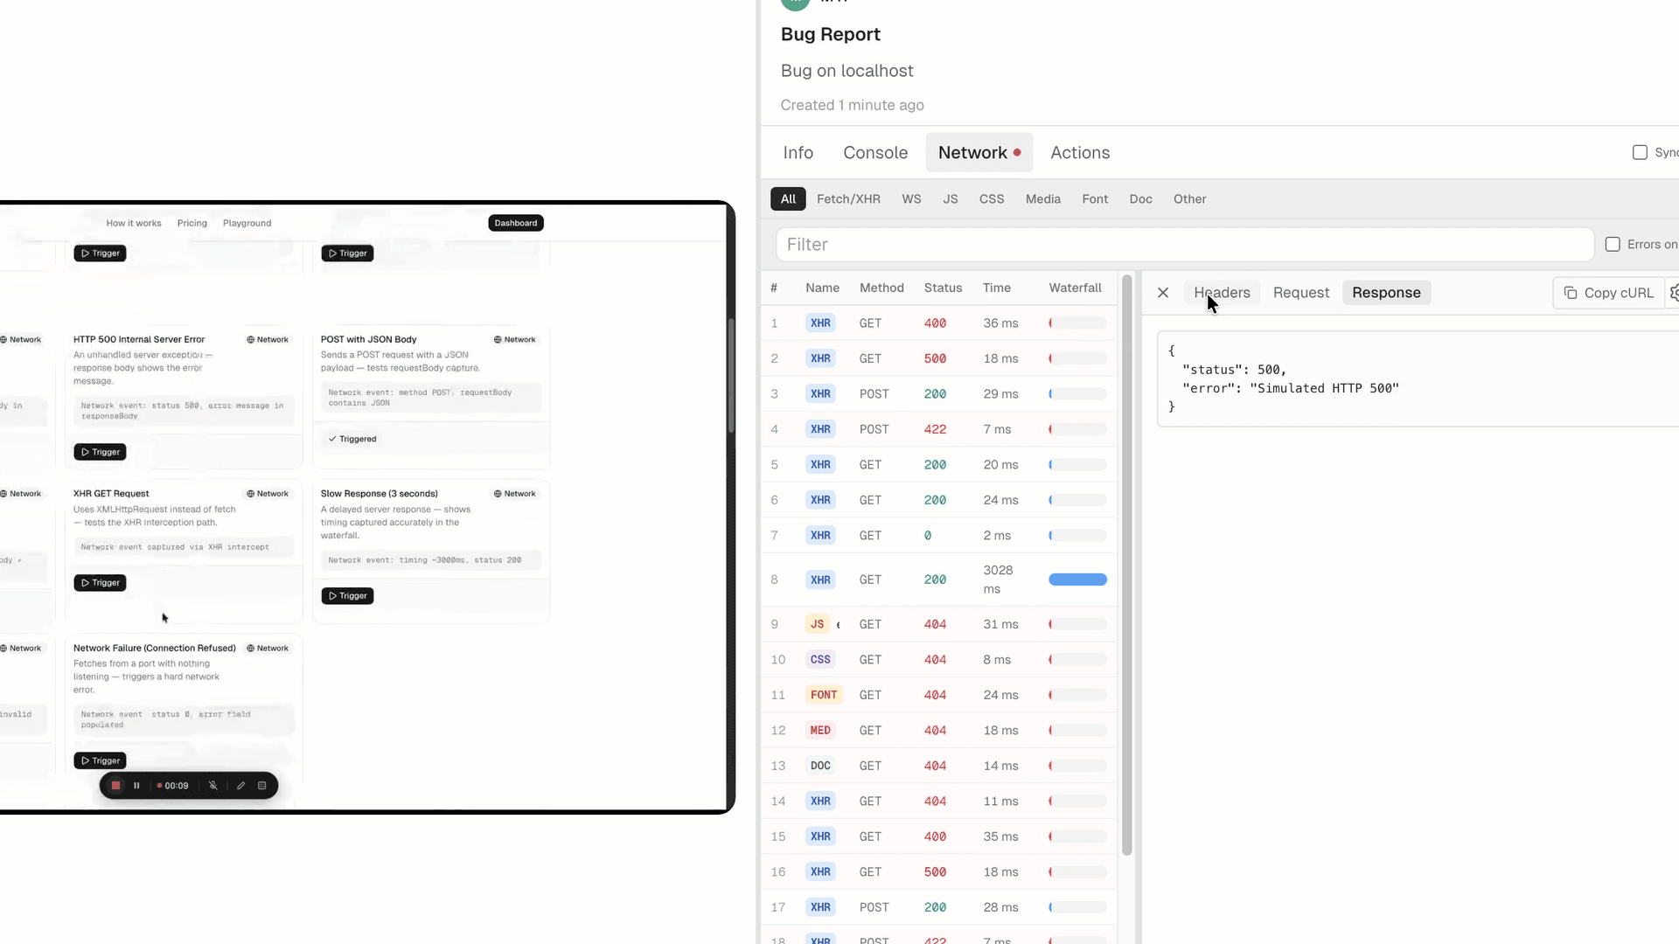Click the red recording indicator dot
Image resolution: width=1679 pixels, height=944 pixels.
[x=160, y=785]
